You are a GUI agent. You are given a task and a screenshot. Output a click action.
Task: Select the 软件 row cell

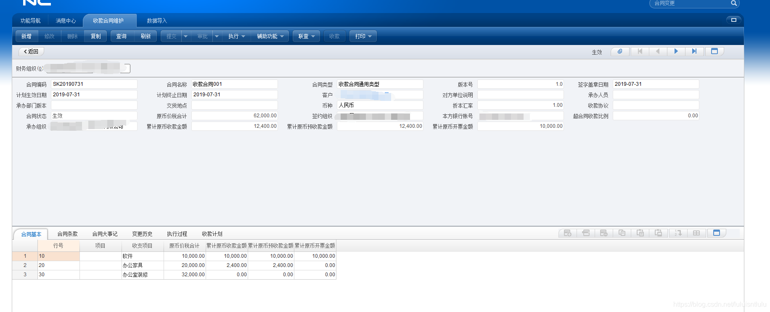coord(143,256)
